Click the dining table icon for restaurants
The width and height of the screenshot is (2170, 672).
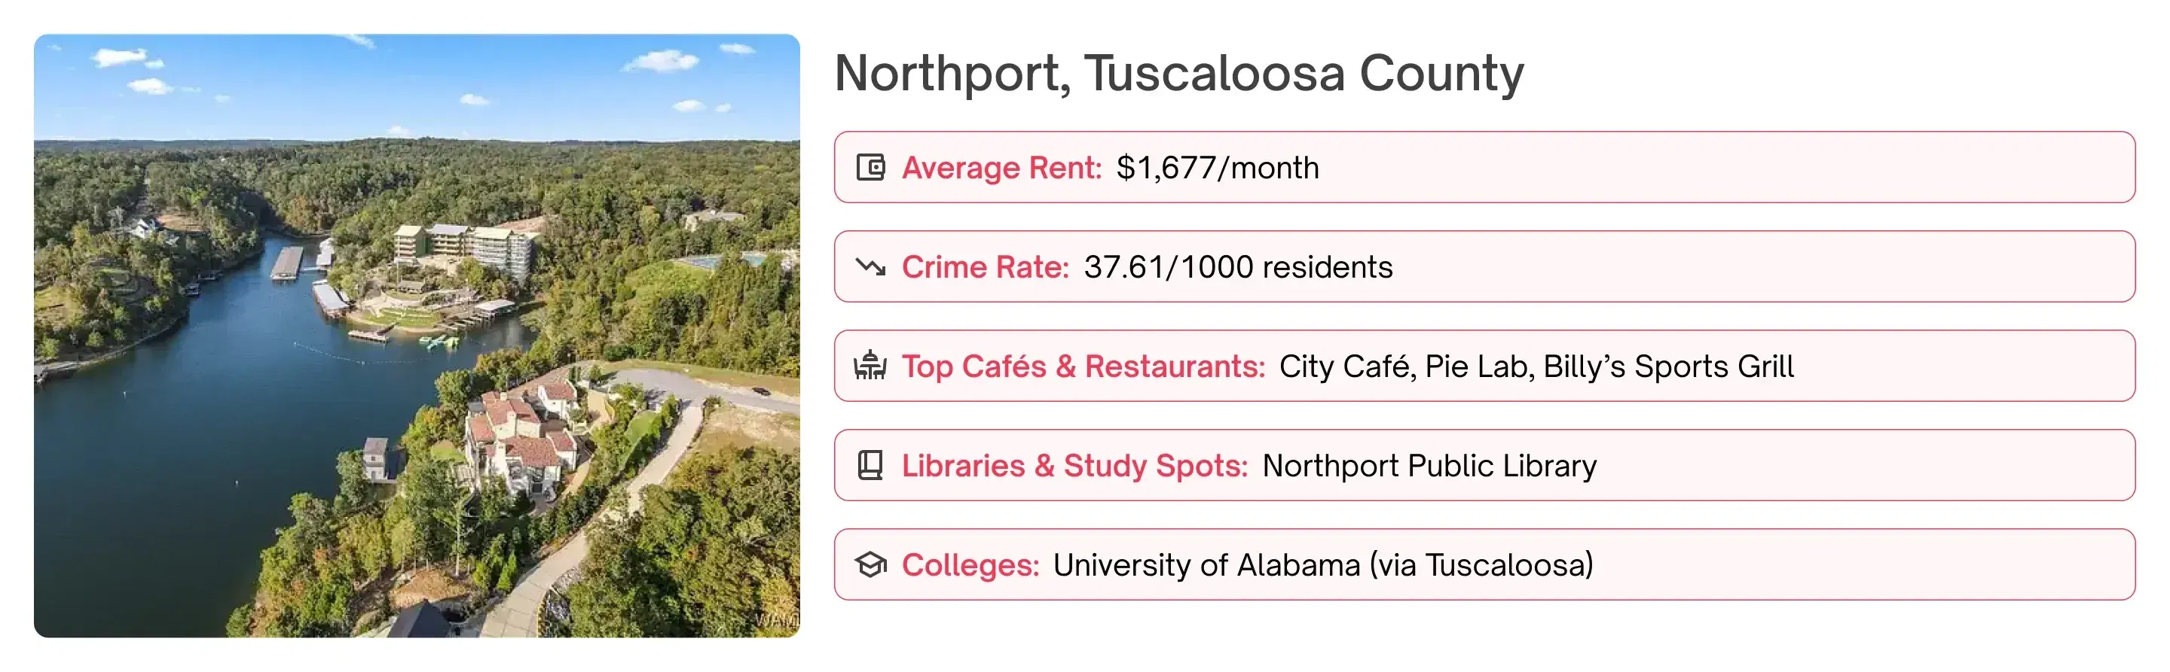click(870, 366)
